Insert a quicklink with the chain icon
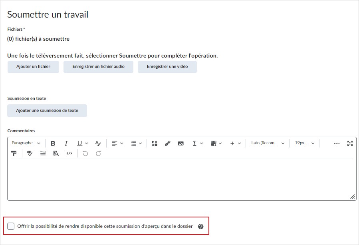359x245 pixels. 168,143
